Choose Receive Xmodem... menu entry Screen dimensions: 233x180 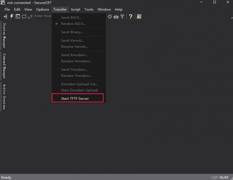78,61
